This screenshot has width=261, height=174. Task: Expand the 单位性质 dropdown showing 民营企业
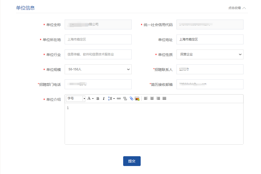tap(210, 54)
